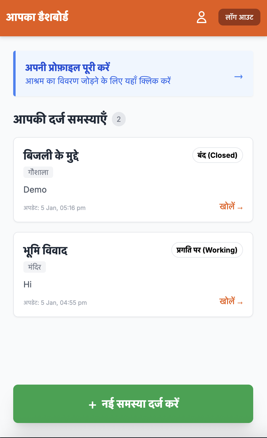Click the आश्रम का विवरण जोड़ने subtitle text
This screenshot has width=267, height=438.
coord(98,81)
